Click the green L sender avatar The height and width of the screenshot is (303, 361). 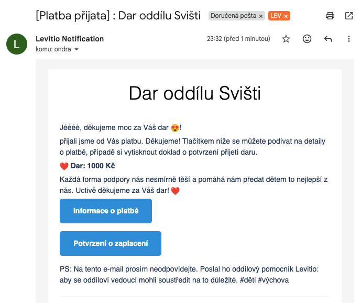(x=16, y=44)
